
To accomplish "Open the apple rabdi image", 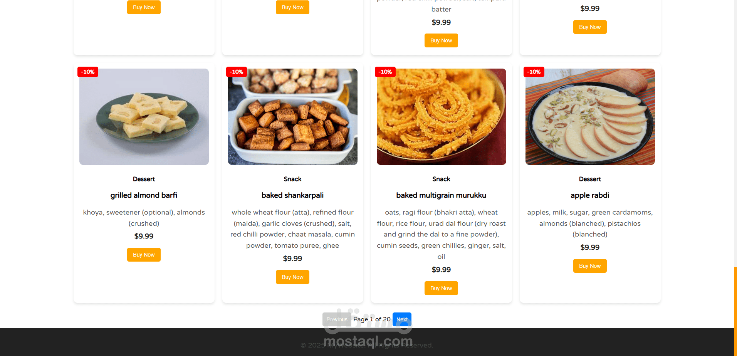I will pos(590,117).
